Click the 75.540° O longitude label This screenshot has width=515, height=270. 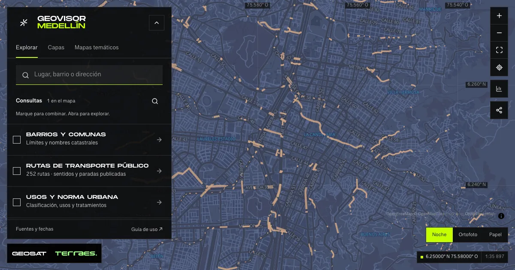tap(457, 5)
